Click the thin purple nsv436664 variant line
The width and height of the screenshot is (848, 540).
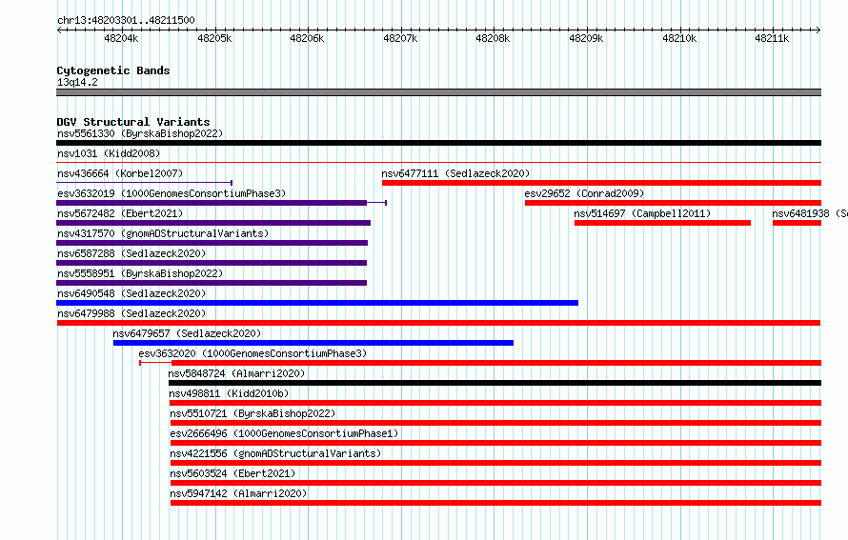tap(145, 183)
